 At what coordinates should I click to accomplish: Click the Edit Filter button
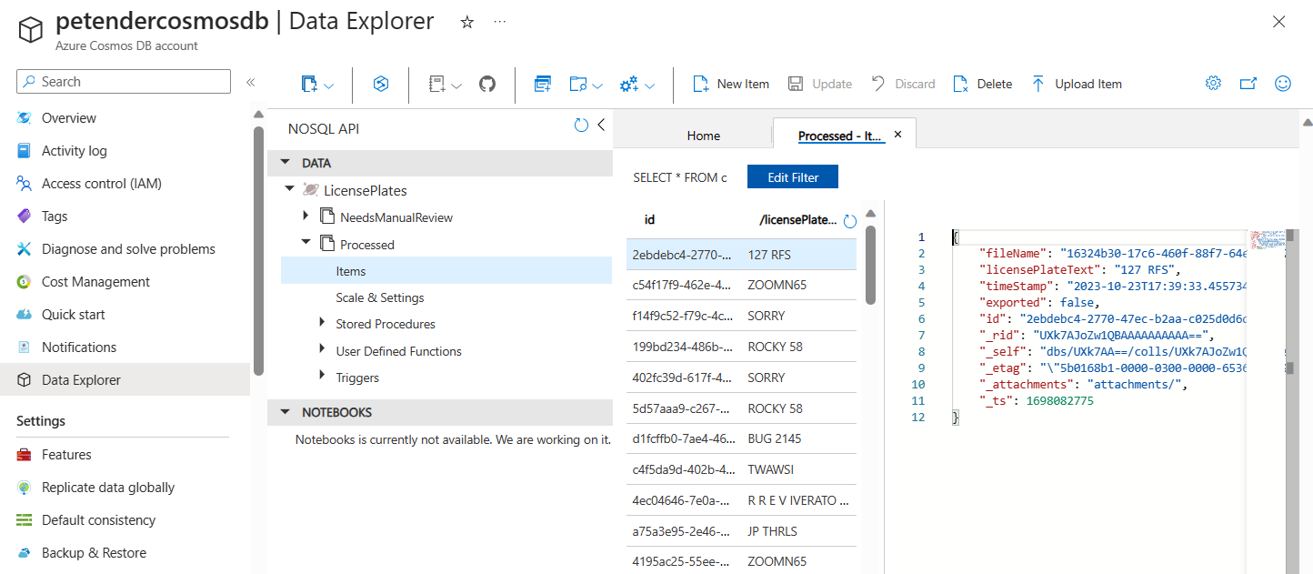click(x=793, y=177)
